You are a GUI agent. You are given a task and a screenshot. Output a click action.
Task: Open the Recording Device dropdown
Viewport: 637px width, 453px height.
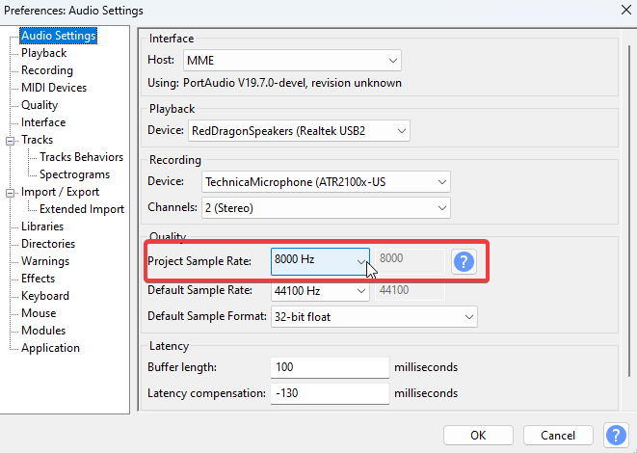pyautogui.click(x=326, y=182)
